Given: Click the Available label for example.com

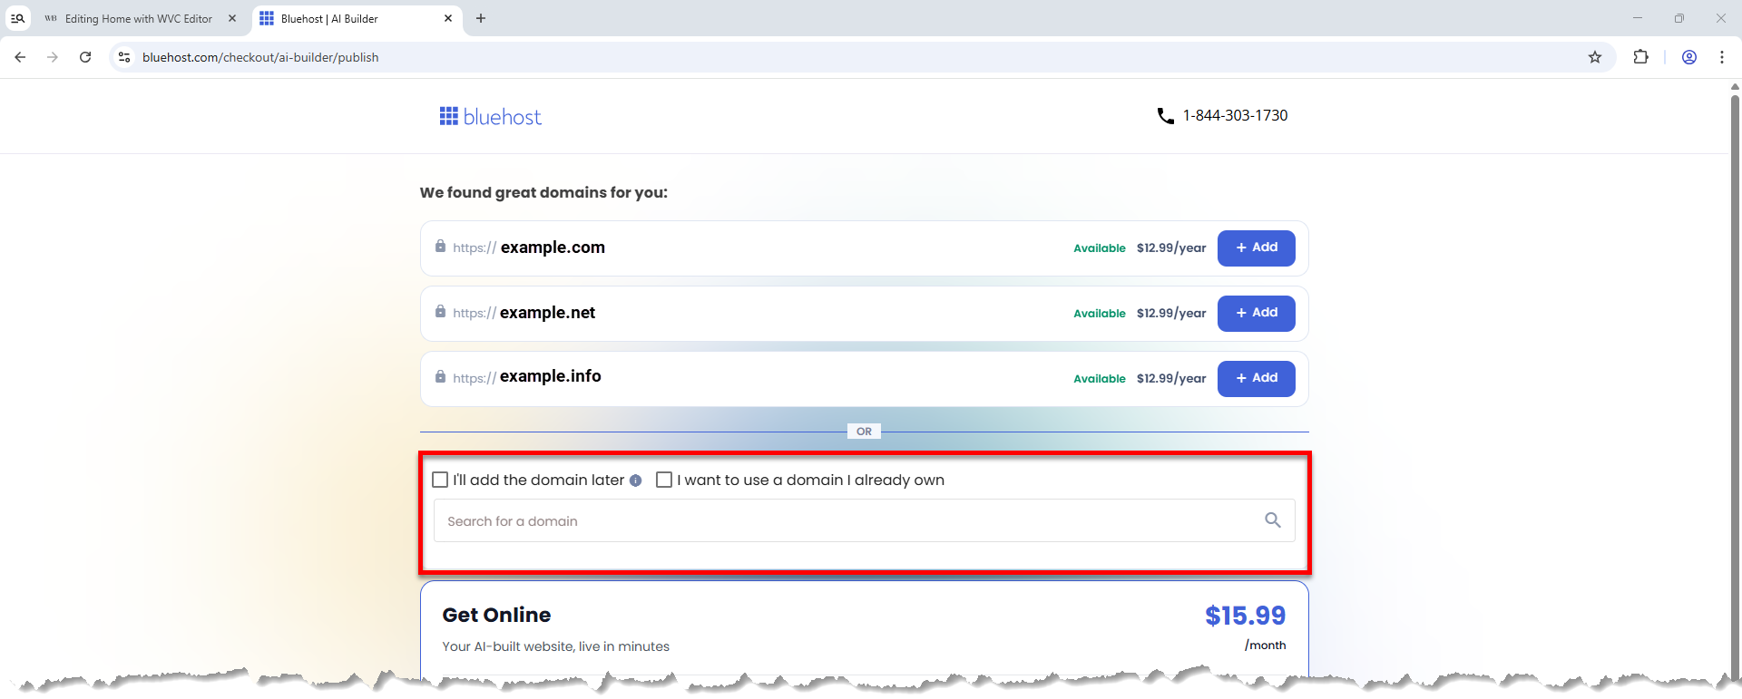Looking at the screenshot, I should pyautogui.click(x=1100, y=248).
